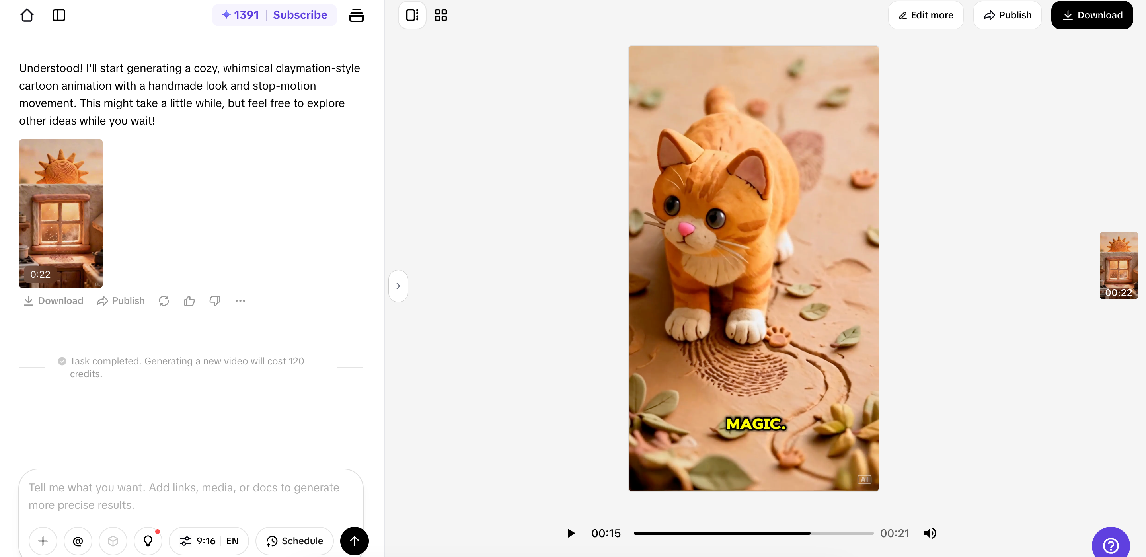This screenshot has height=557, width=1146.
Task: Switch to grid view of generated videos
Action: pos(440,15)
